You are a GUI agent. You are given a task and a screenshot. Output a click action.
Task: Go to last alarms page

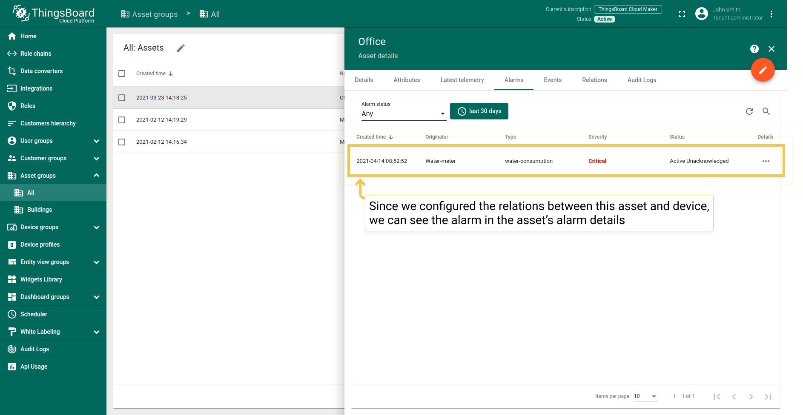click(x=768, y=396)
